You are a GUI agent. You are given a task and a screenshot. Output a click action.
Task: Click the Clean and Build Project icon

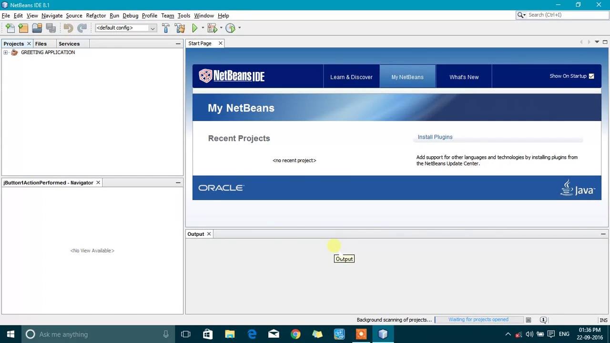point(180,28)
